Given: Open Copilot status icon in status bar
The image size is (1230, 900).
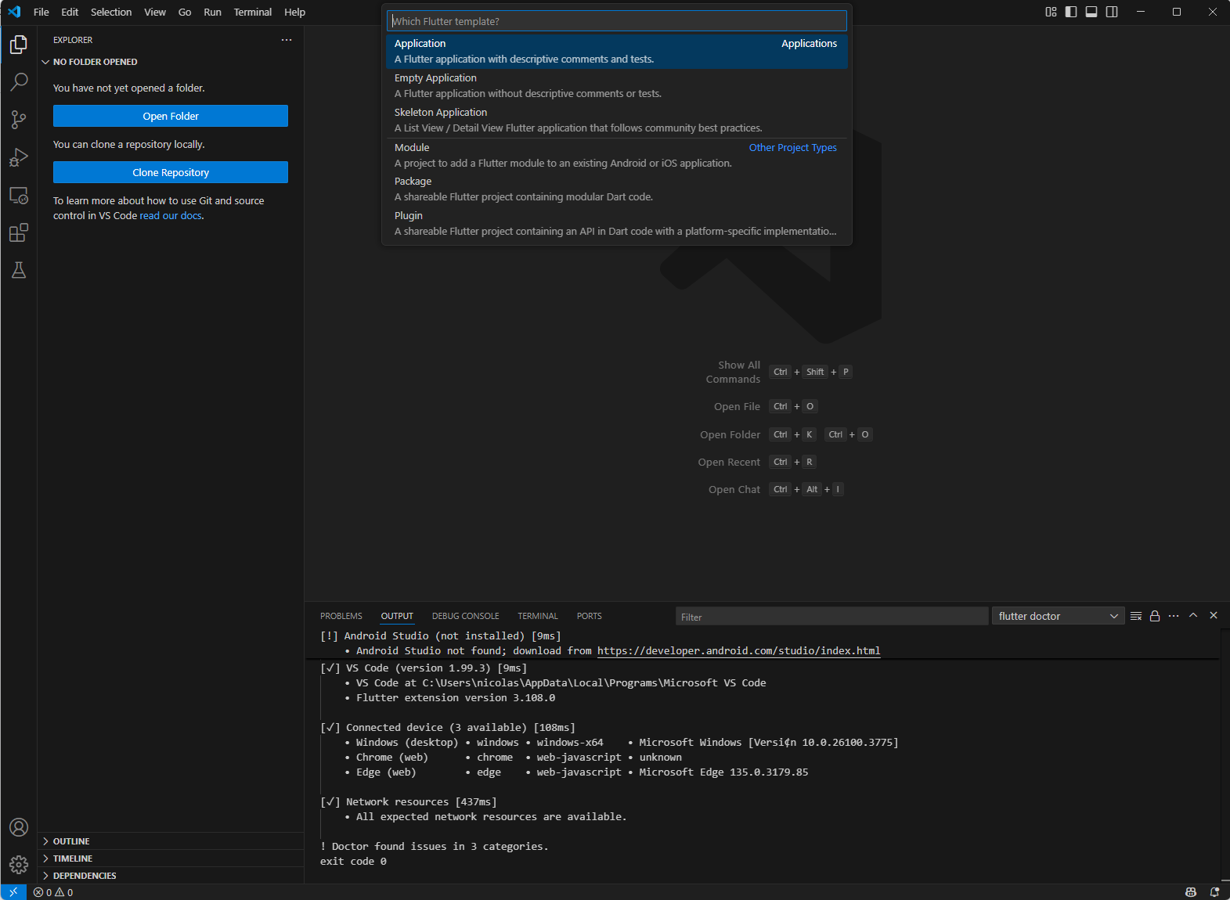Looking at the screenshot, I should tap(1191, 892).
